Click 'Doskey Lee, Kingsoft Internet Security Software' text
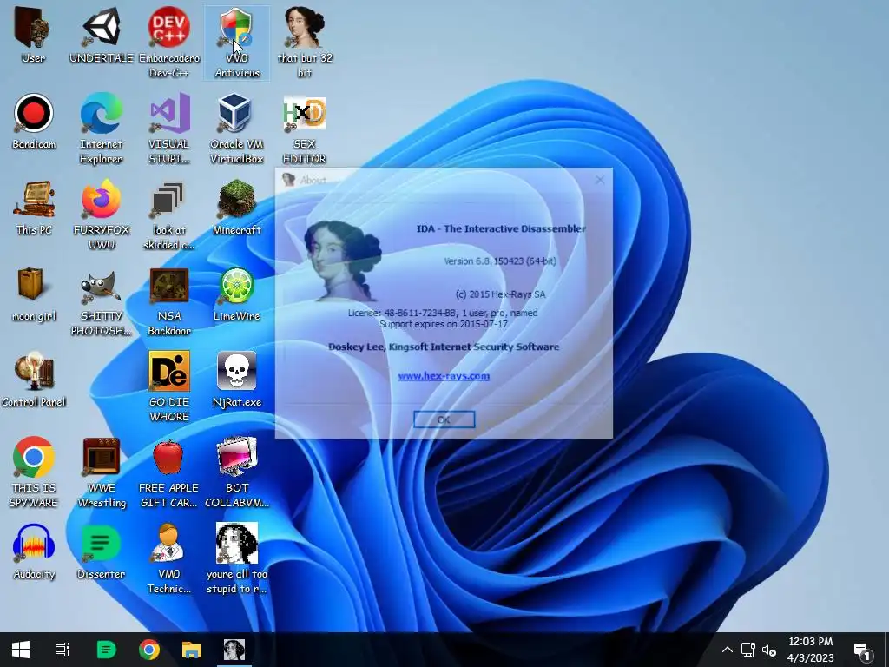Image resolution: width=889 pixels, height=667 pixels. (x=444, y=347)
